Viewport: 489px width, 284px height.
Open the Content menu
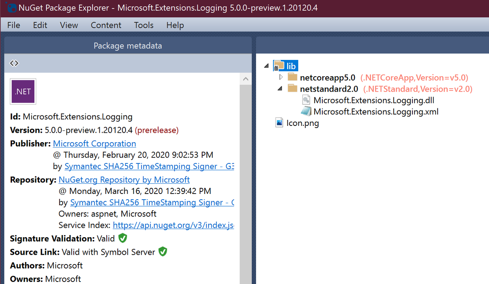(x=106, y=25)
